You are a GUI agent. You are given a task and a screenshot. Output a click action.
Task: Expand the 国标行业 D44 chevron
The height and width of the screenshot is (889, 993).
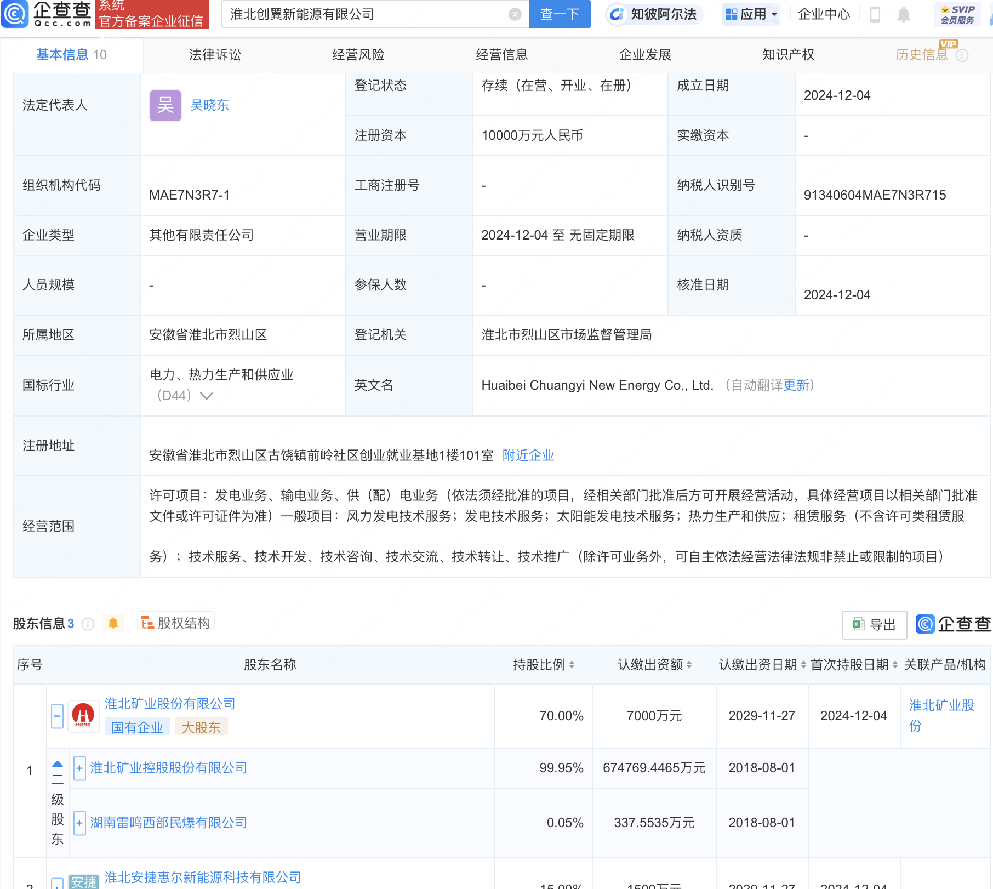207,396
